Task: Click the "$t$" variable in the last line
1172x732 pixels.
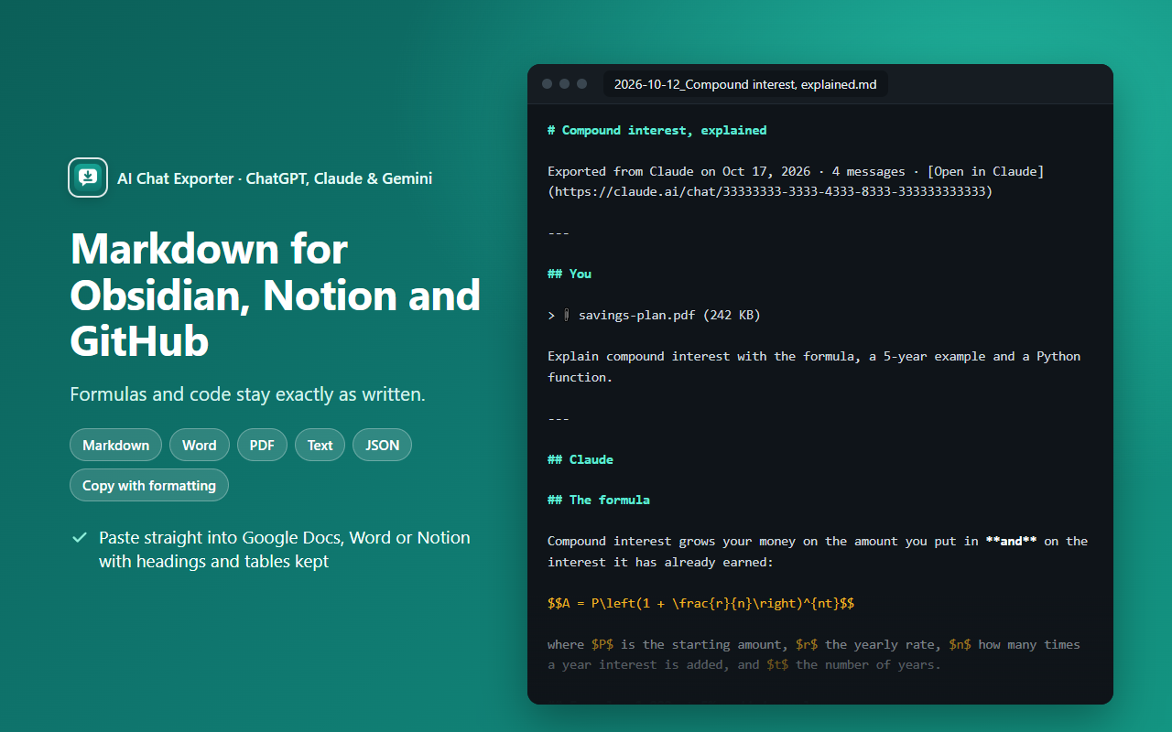Action: tap(777, 664)
